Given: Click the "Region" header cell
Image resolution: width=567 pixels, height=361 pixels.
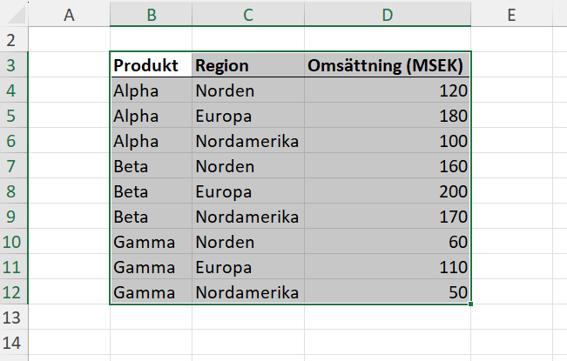Looking at the screenshot, I should click(248, 66).
